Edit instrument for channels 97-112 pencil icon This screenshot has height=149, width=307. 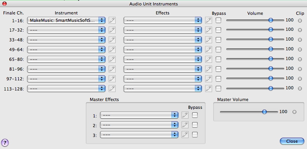pos(112,79)
